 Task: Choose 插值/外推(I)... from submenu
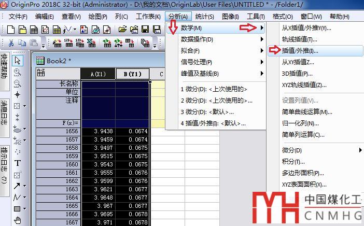point(300,51)
